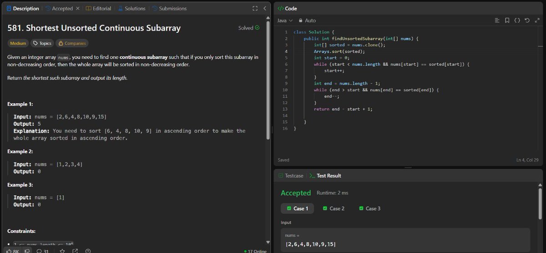Switch to the Description tab
The height and width of the screenshot is (253, 546).
[x=23, y=8]
